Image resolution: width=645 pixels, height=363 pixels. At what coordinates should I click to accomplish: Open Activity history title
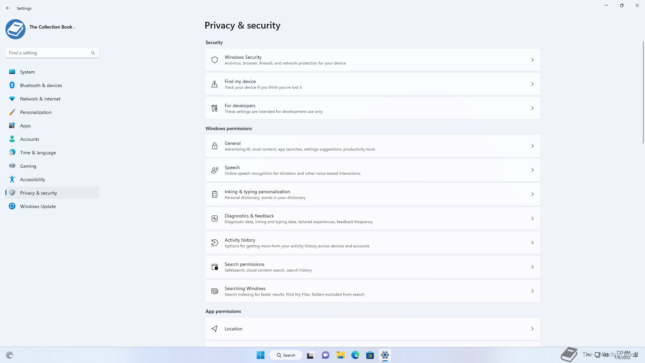pos(240,240)
